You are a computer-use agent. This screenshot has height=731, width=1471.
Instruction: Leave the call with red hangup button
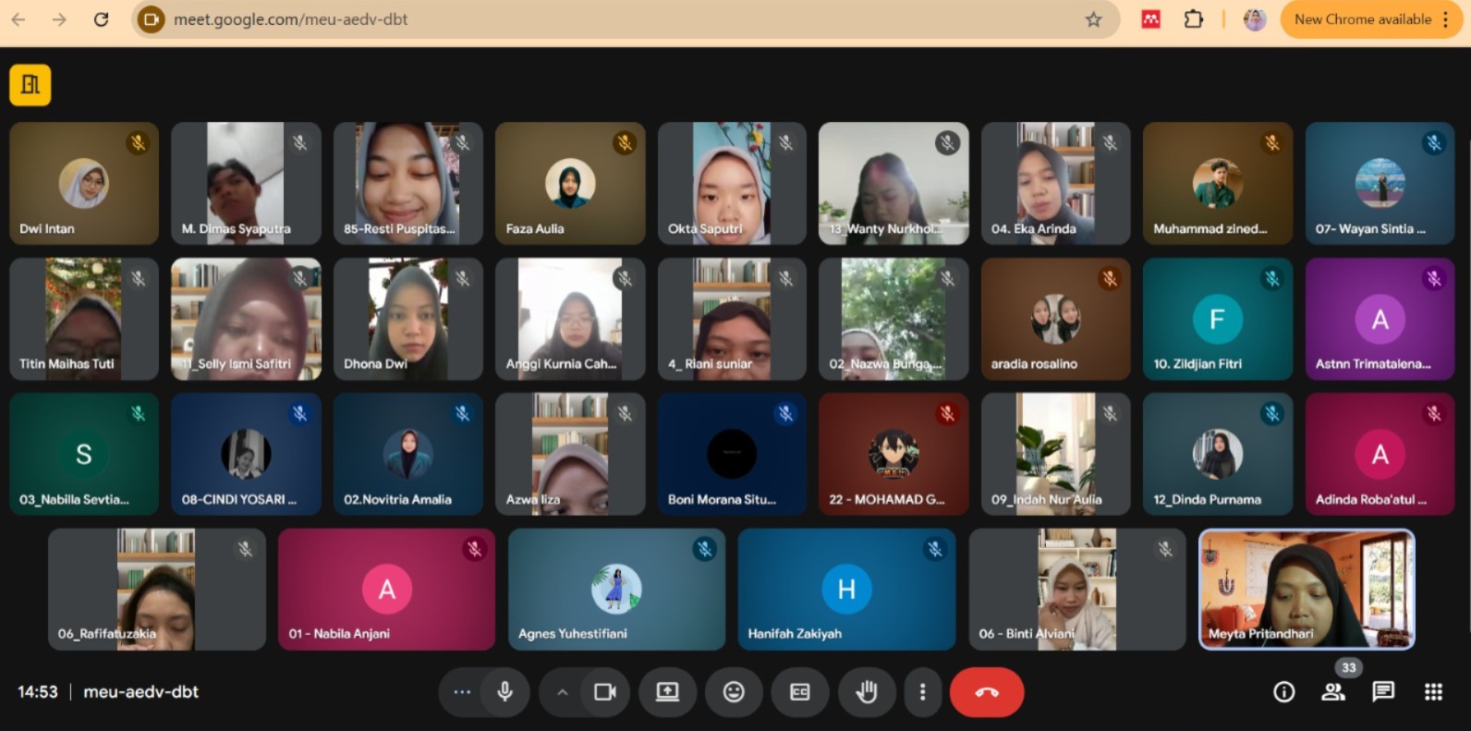[x=986, y=692]
